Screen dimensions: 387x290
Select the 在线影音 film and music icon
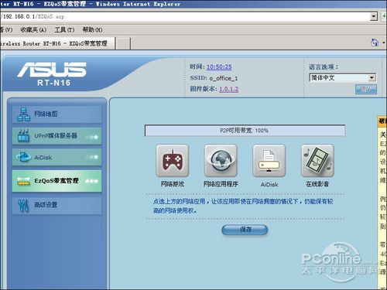317,160
